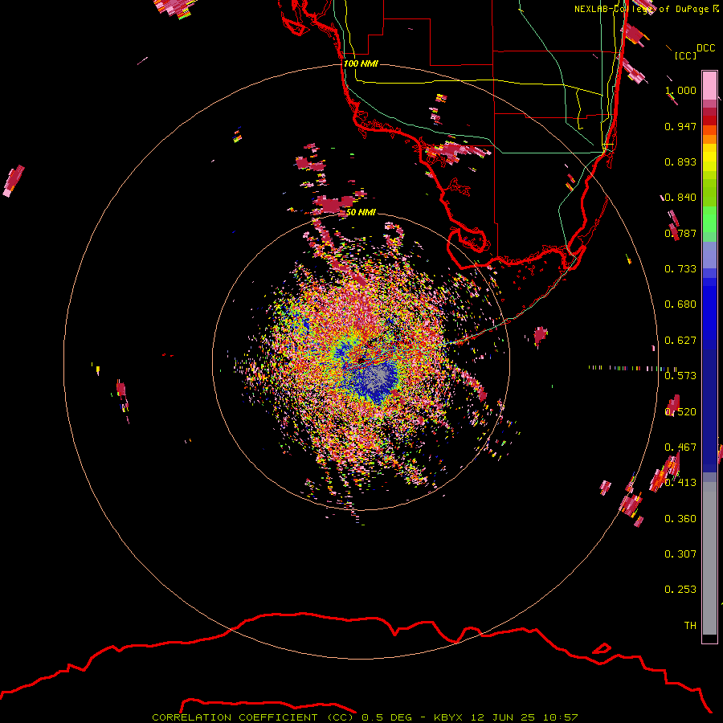
Task: Select the 0.947 color scale label
Action: coord(680,126)
